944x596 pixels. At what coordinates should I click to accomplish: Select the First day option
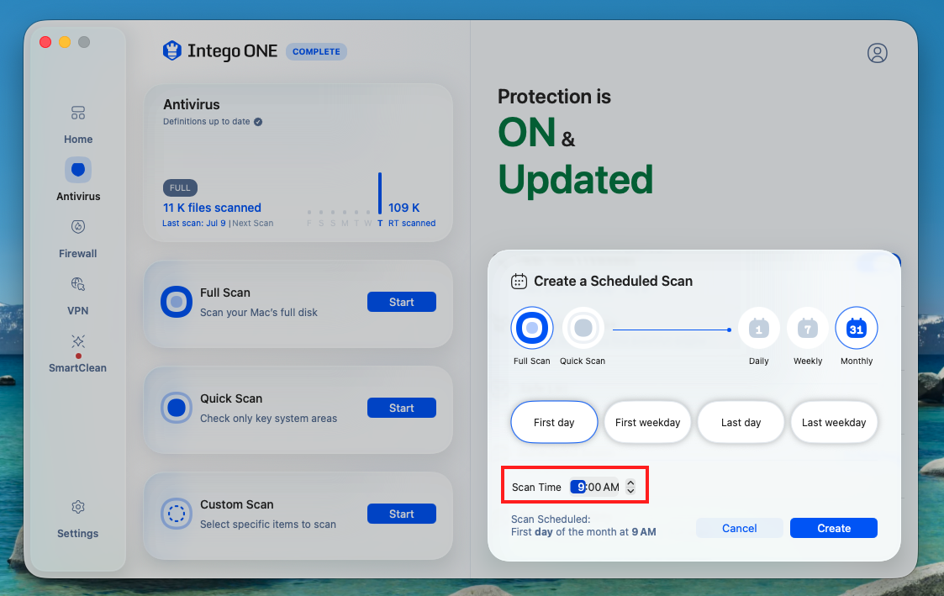click(554, 422)
